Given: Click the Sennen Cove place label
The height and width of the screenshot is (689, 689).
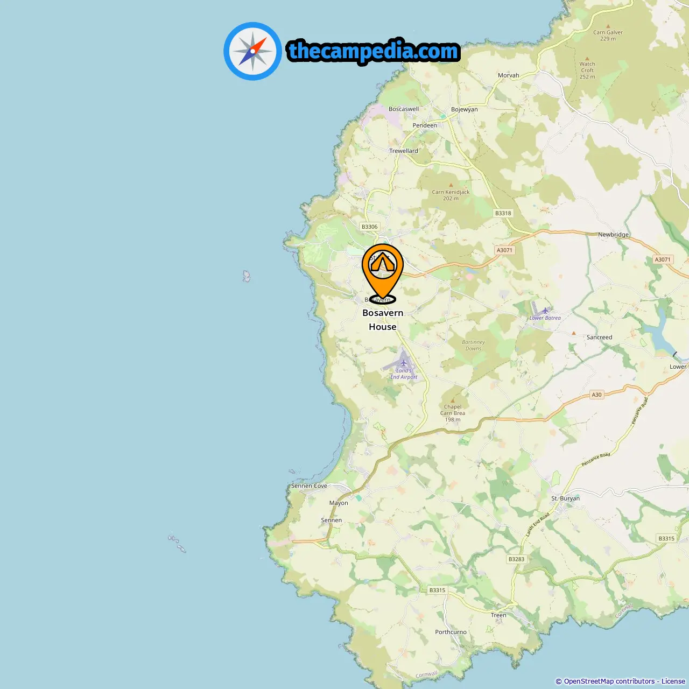Looking at the screenshot, I should 309,486.
